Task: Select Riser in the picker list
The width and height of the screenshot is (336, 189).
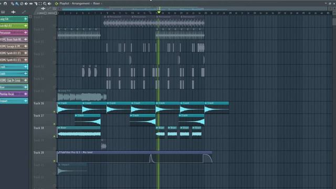Action: point(14,87)
